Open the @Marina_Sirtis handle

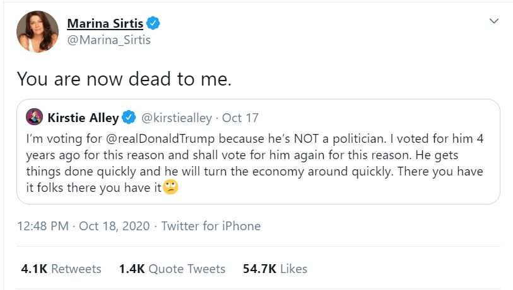tap(109, 40)
